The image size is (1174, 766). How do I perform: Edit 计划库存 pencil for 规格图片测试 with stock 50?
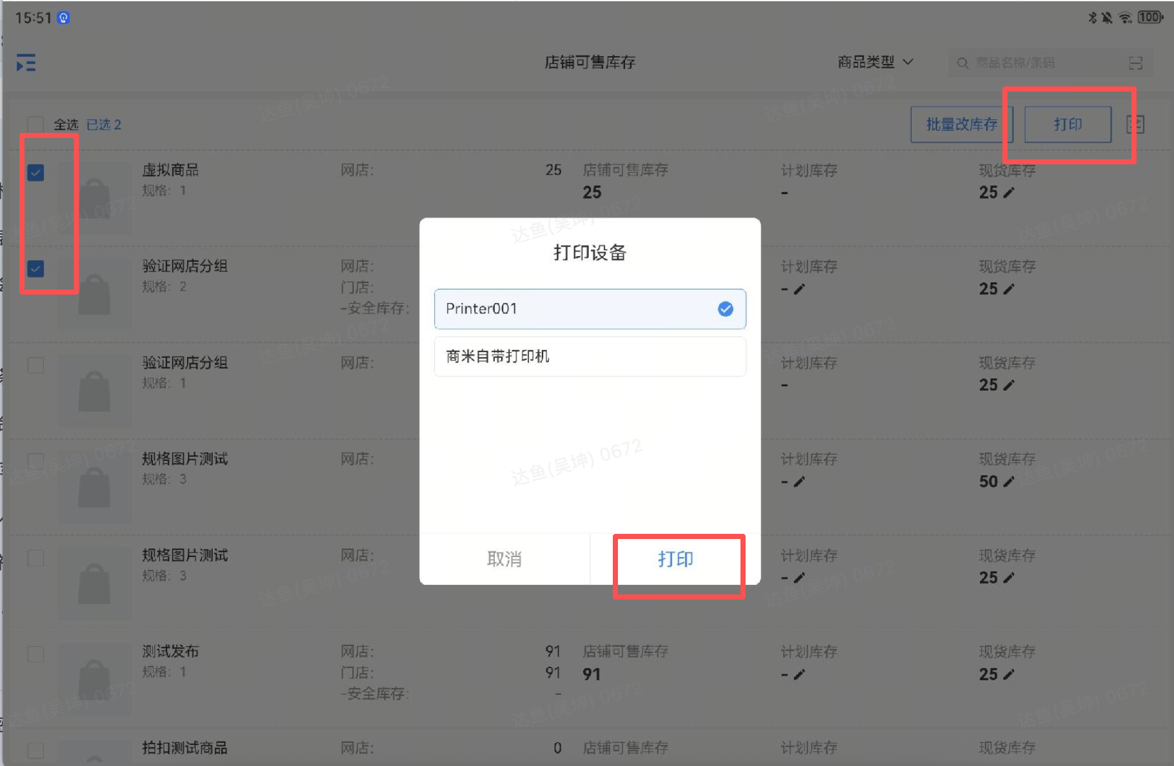[x=799, y=482]
